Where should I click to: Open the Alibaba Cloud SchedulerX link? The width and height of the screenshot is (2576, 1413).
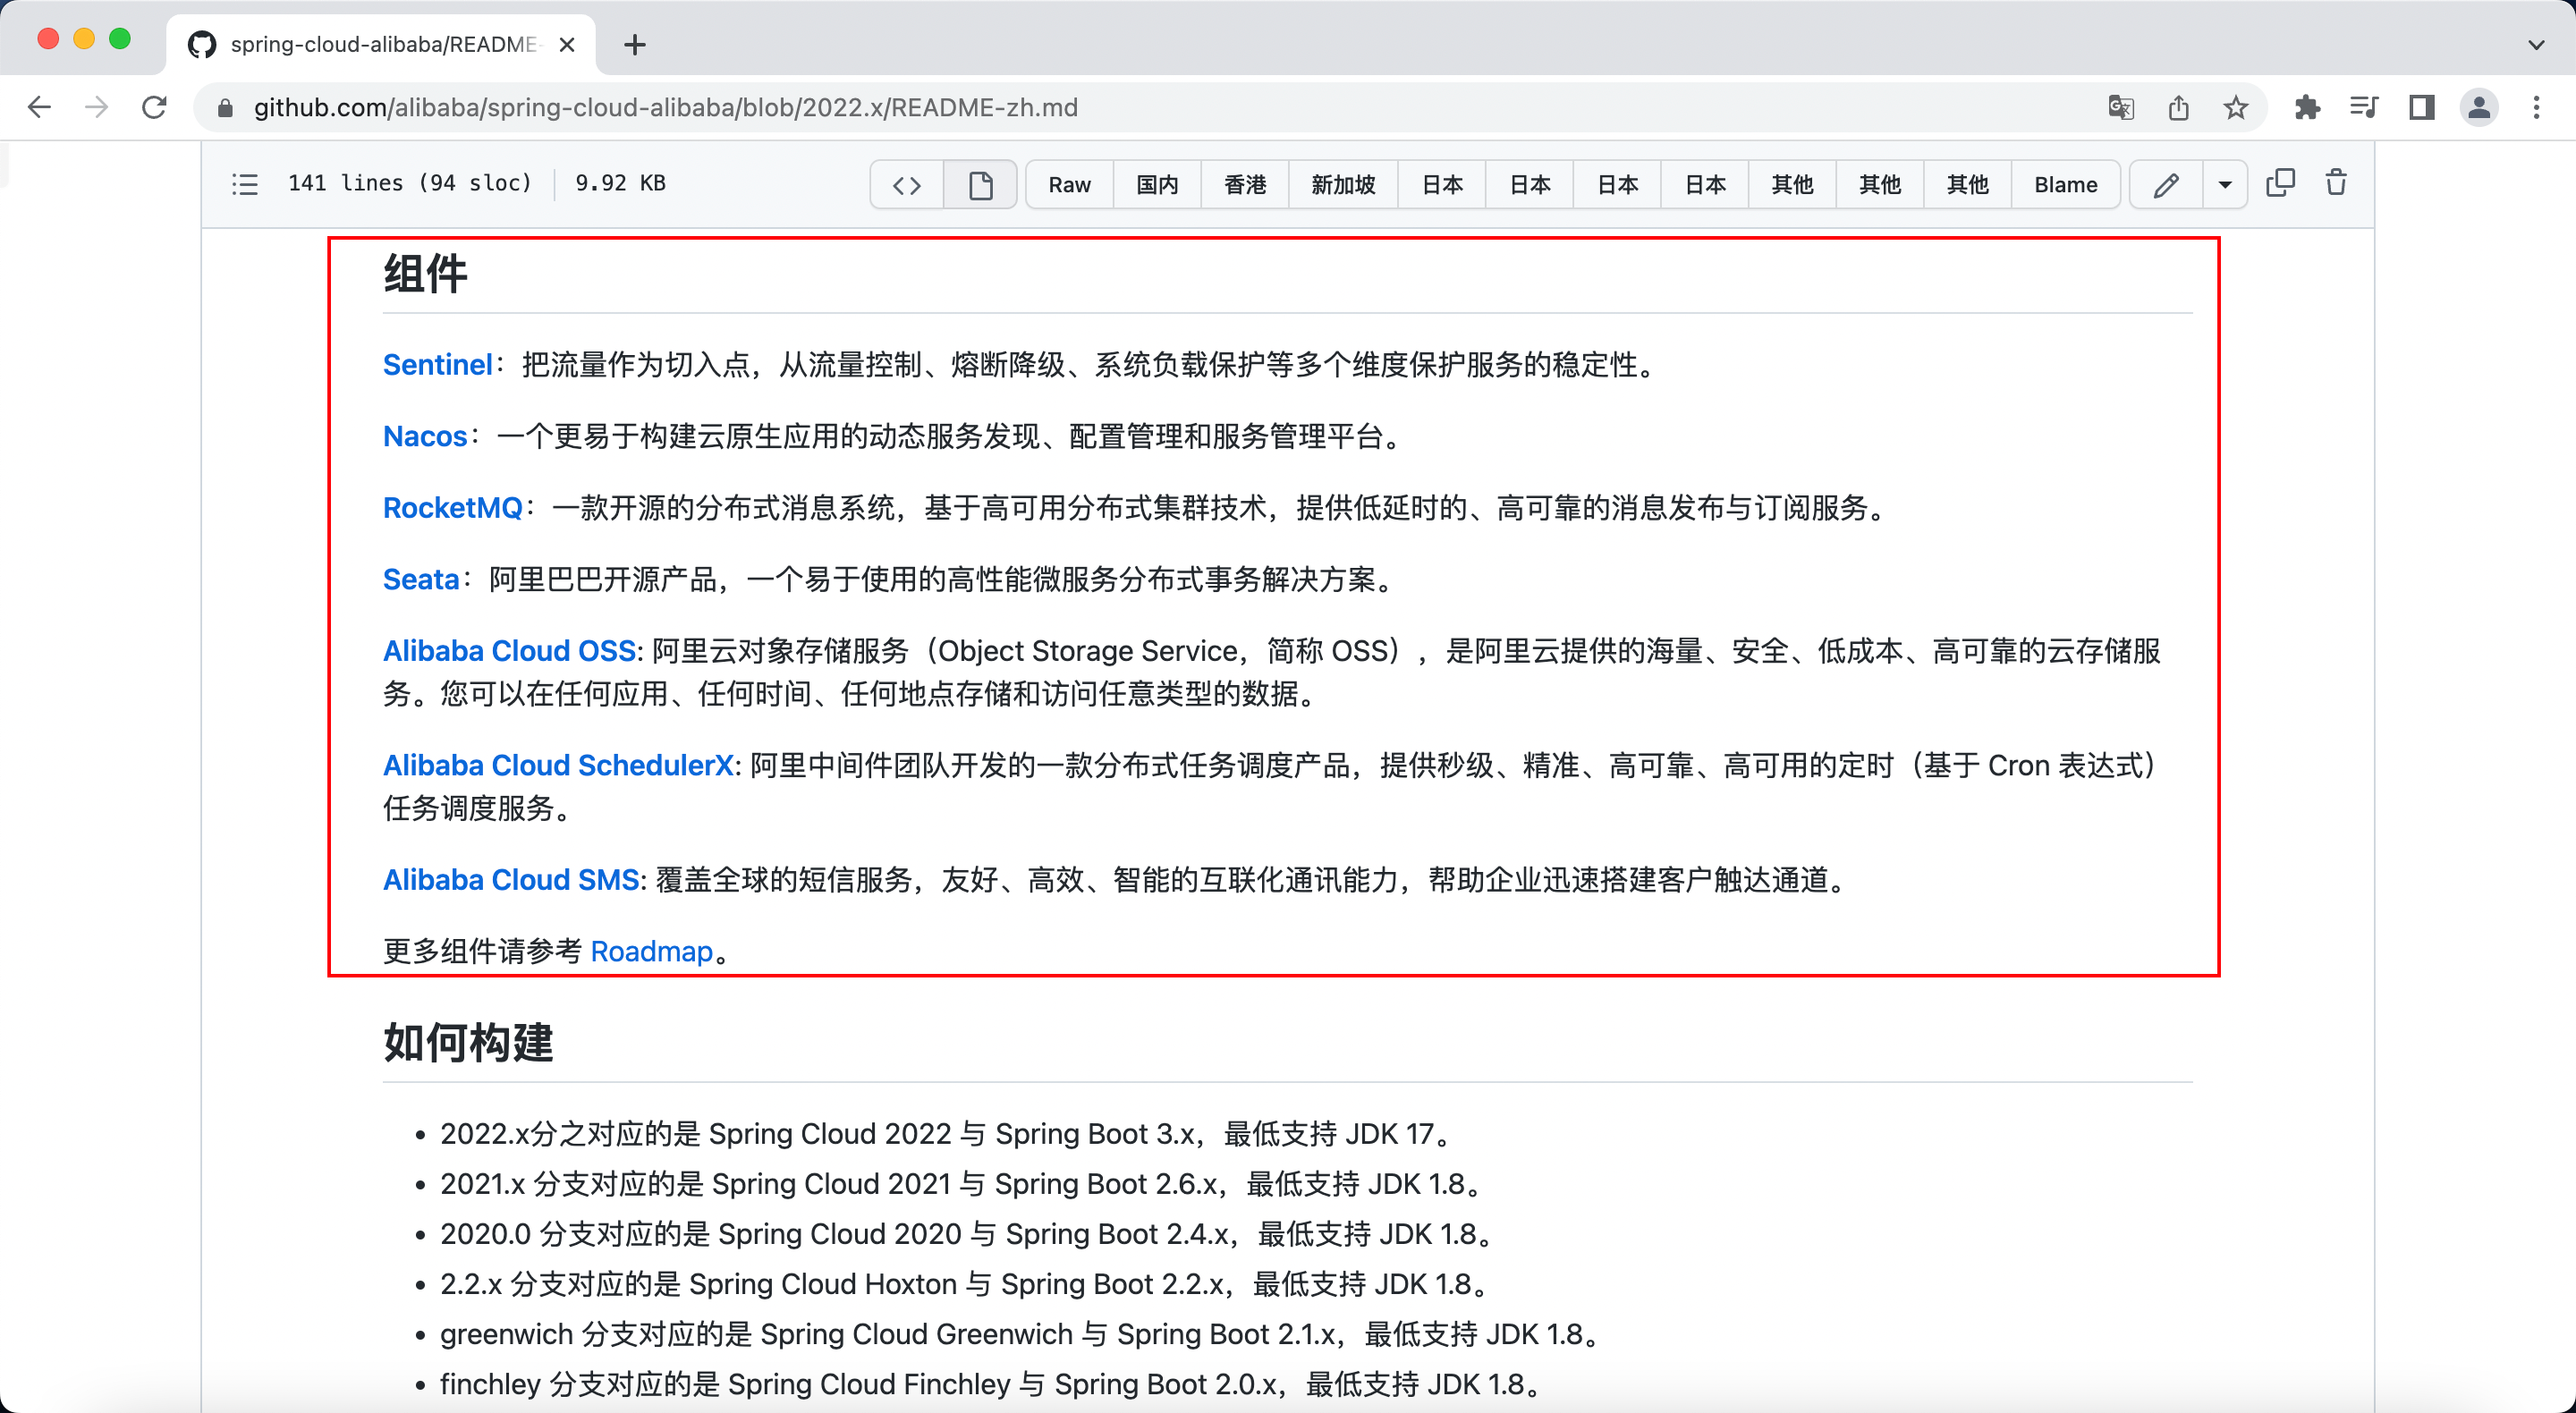559,765
